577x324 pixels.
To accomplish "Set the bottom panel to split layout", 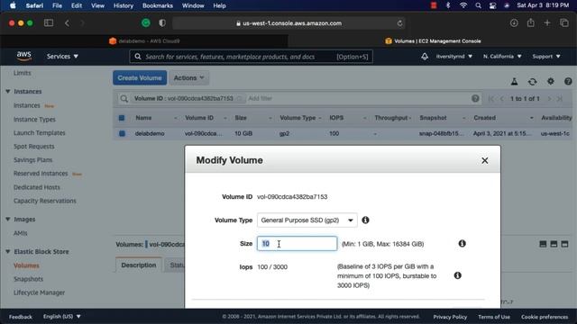I will [x=554, y=244].
